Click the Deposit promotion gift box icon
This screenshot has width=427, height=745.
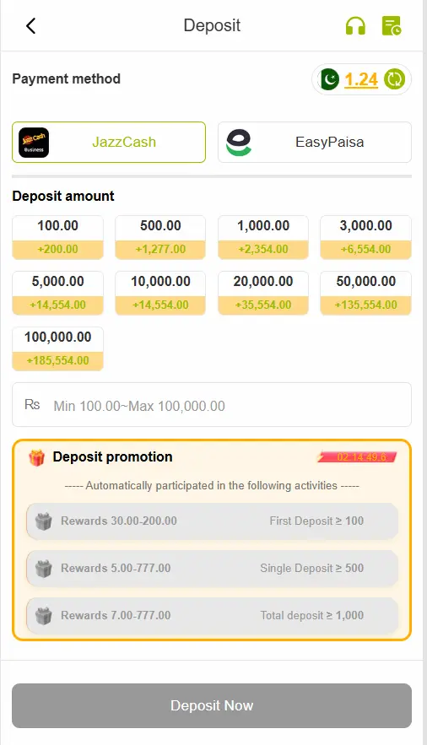[x=36, y=457]
